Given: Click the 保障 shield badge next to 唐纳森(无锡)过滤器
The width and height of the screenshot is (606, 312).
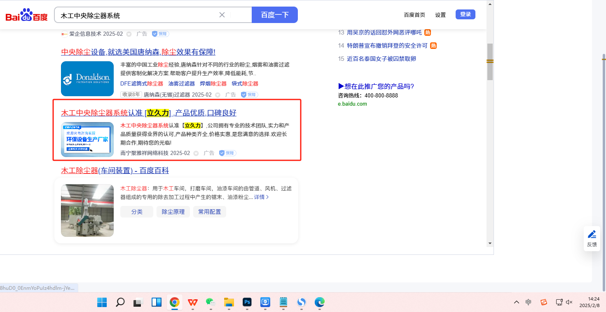Looking at the screenshot, I should coord(249,95).
